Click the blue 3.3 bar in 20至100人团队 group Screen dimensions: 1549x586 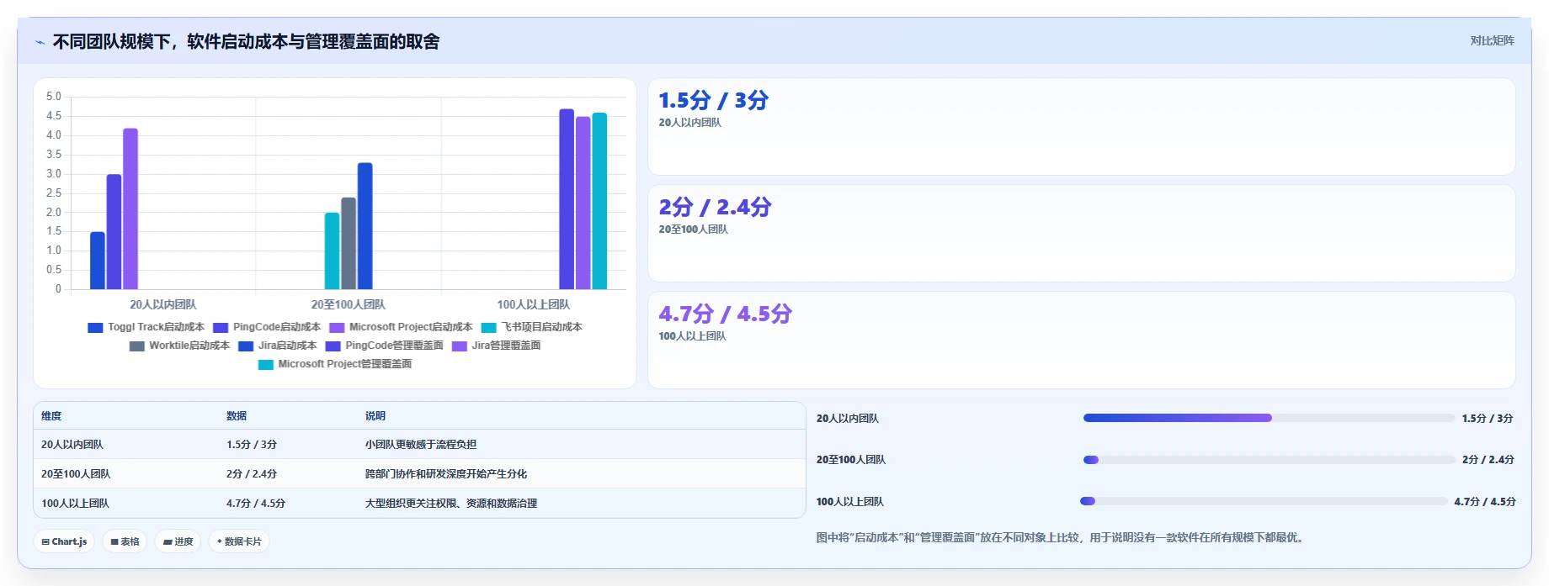tap(365, 226)
